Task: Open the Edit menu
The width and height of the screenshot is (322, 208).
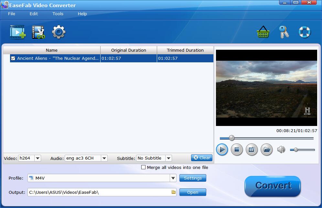Action: 34,14
